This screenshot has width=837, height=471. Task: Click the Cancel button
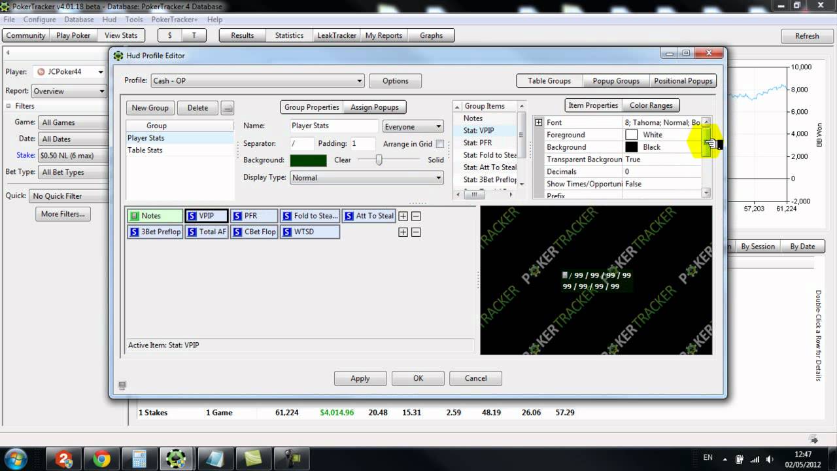[x=475, y=378]
